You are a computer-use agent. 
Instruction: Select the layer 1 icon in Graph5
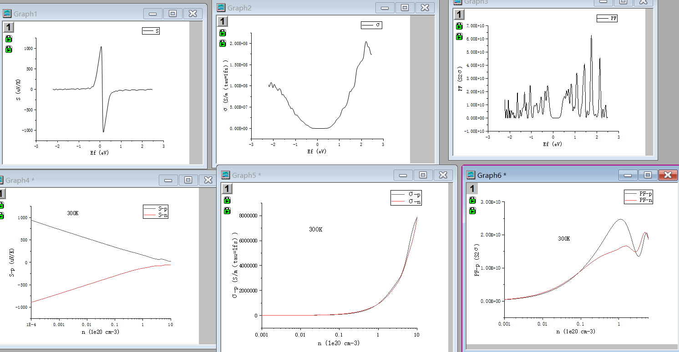pyautogui.click(x=227, y=189)
